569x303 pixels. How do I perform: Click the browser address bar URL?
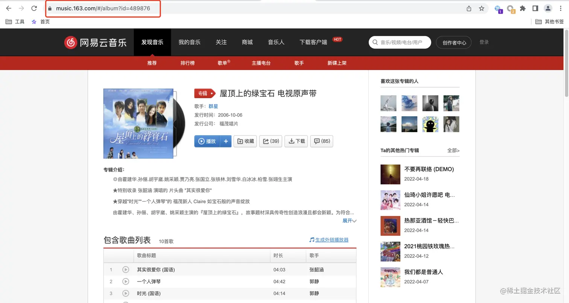point(103,8)
